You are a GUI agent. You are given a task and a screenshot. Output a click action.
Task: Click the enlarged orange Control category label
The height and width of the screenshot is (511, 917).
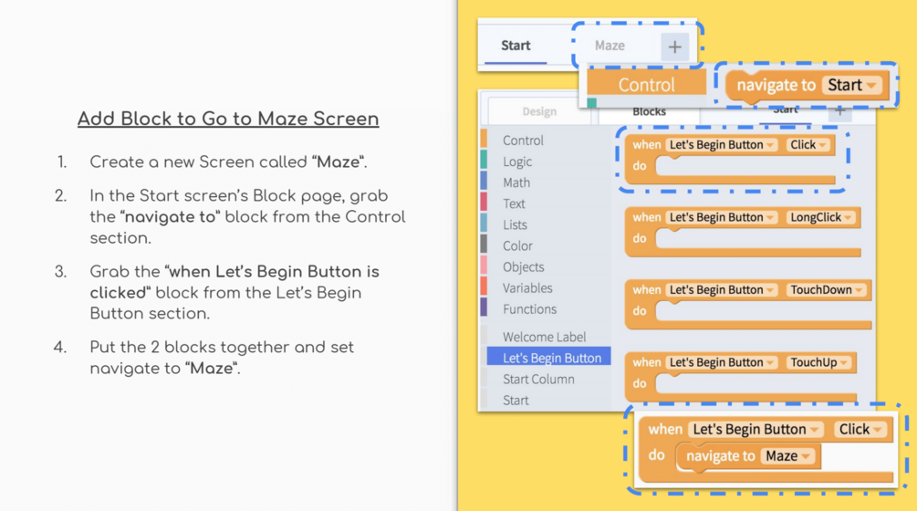tap(646, 85)
